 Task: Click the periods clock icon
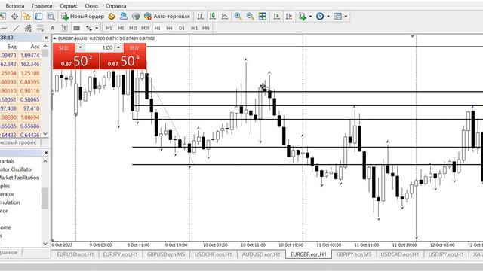click(320, 17)
